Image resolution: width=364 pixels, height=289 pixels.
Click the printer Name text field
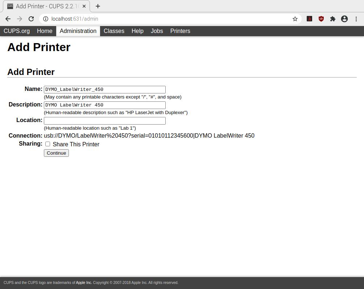click(x=104, y=89)
